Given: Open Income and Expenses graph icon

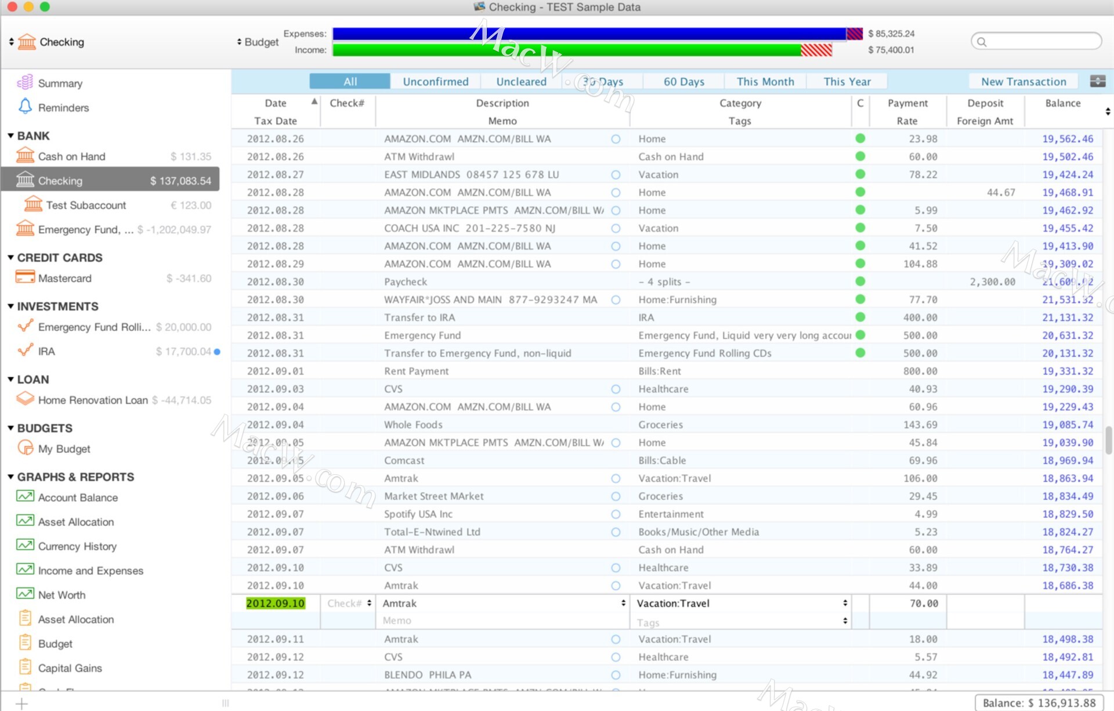Looking at the screenshot, I should click(25, 570).
